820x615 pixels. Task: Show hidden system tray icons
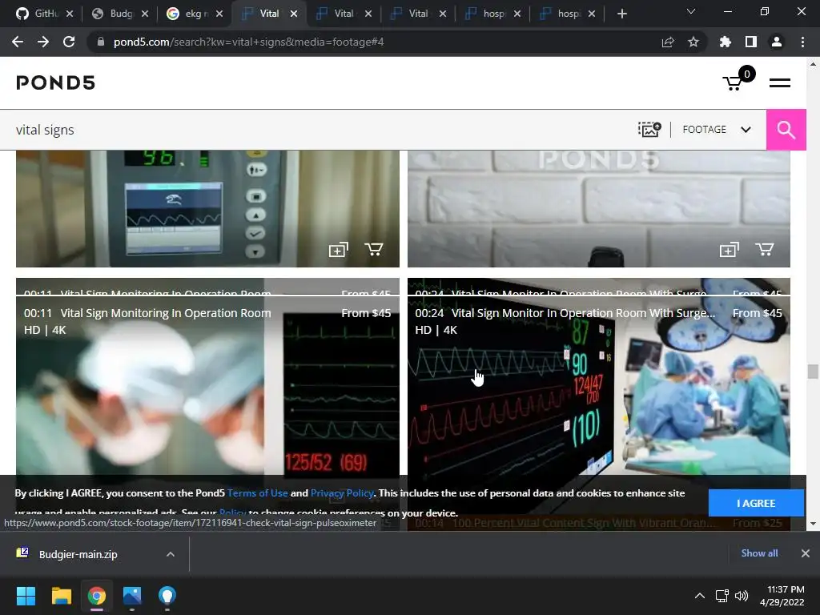coord(699,596)
